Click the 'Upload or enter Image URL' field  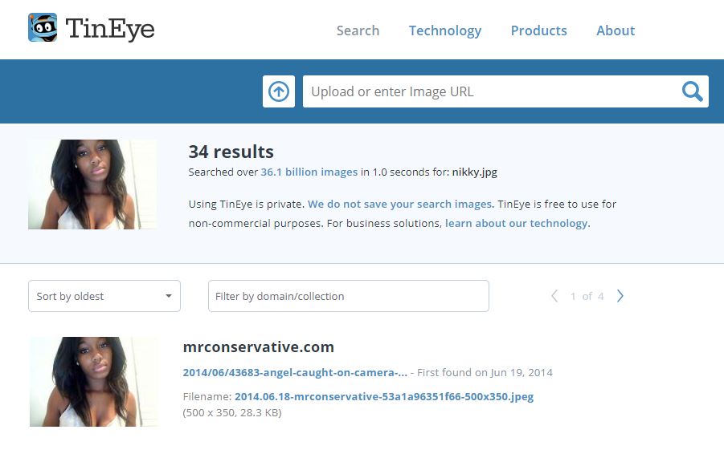[490, 91]
